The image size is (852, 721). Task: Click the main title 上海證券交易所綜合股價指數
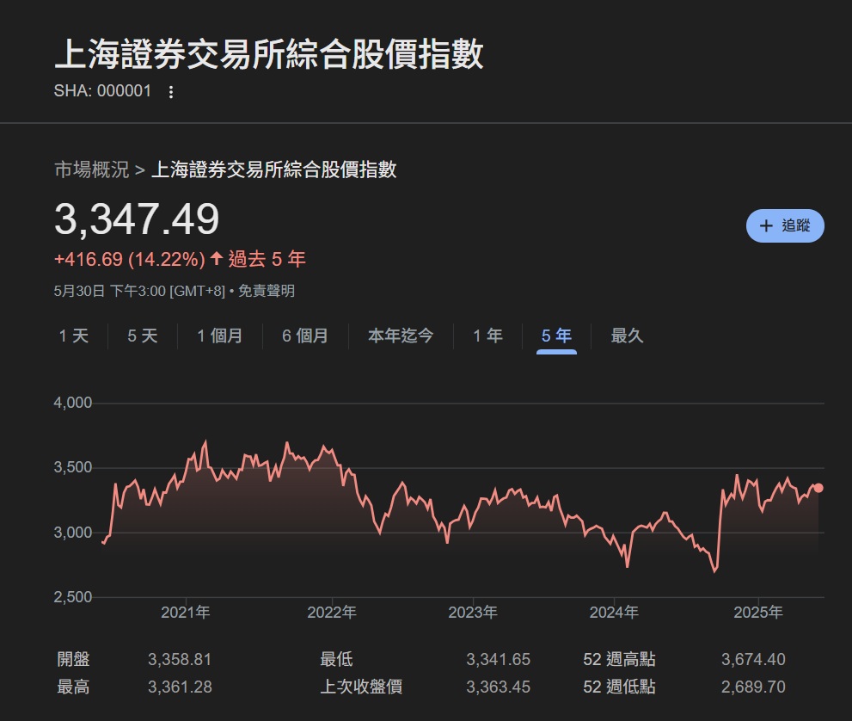click(x=269, y=54)
